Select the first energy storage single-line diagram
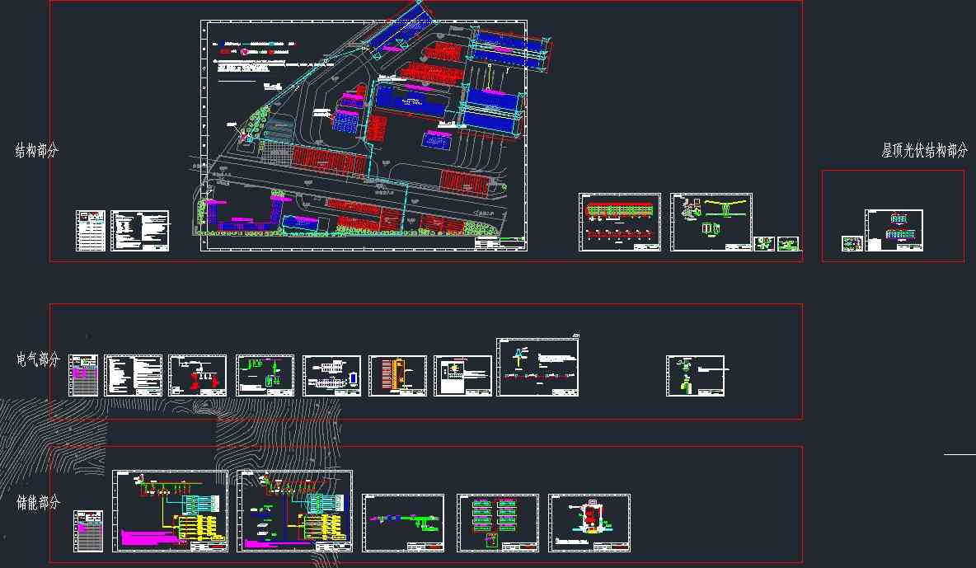Screen dimensions: 976x568 click(170, 511)
